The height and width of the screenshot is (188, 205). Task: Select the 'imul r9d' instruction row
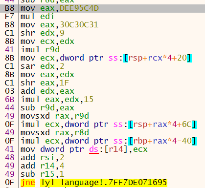click(40, 50)
